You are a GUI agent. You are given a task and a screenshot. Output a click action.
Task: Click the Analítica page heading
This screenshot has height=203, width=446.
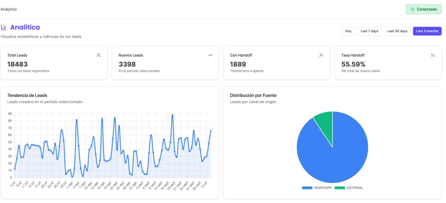pos(25,27)
